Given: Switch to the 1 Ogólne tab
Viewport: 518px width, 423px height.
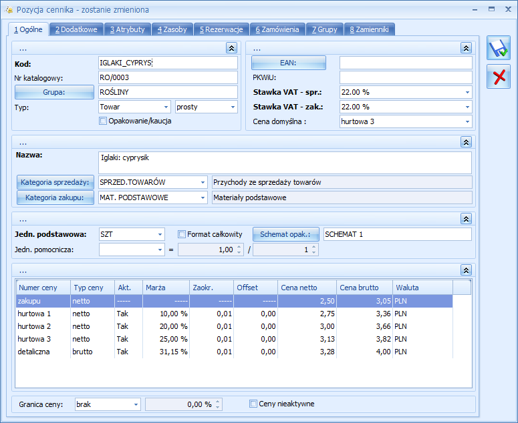Looking at the screenshot, I should [29, 29].
